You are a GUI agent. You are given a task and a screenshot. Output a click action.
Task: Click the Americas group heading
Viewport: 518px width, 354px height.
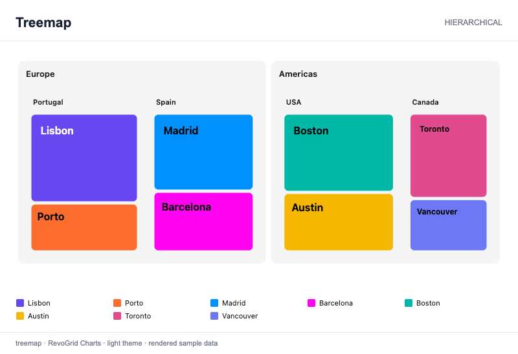pyautogui.click(x=298, y=74)
